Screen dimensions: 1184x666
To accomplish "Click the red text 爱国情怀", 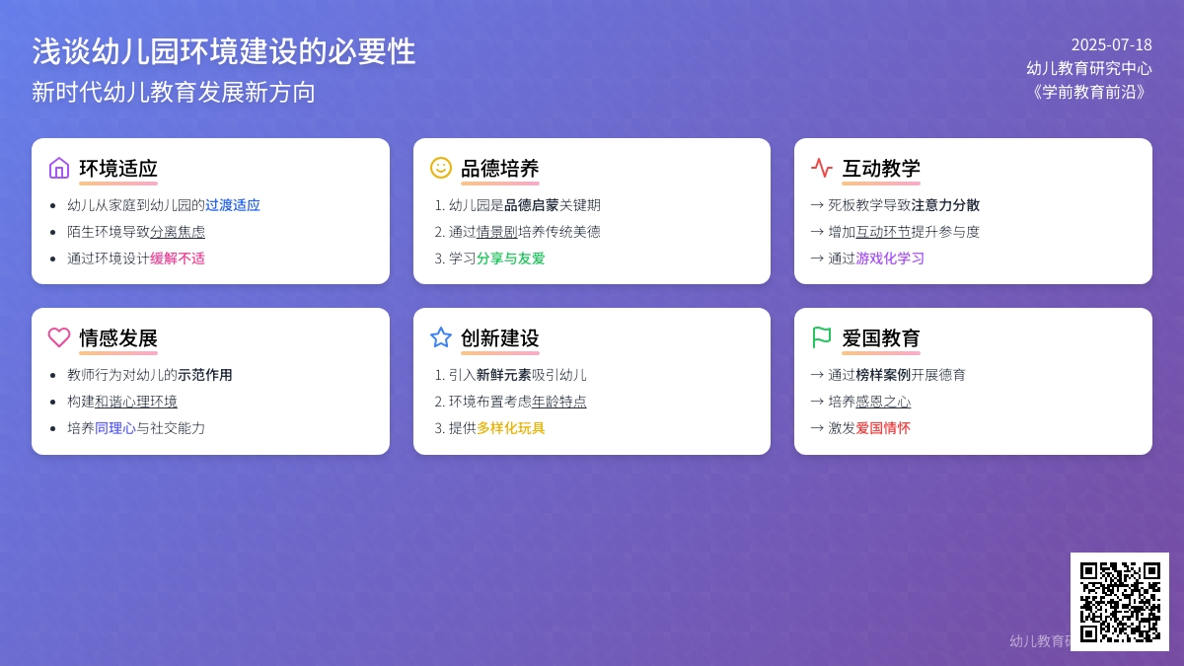I will [883, 428].
